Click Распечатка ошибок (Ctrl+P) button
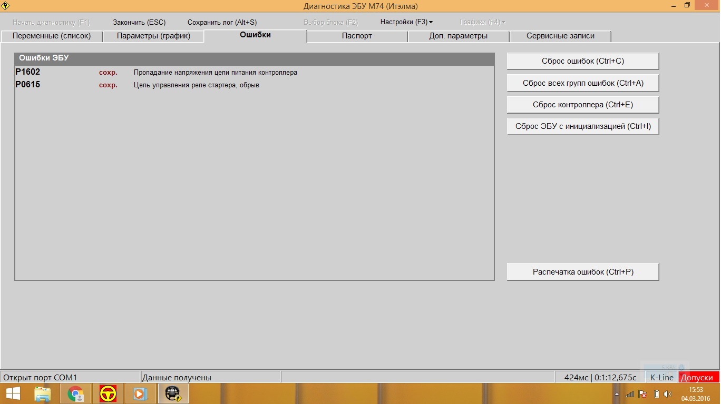Screen dimensions: 721x404 (583, 272)
